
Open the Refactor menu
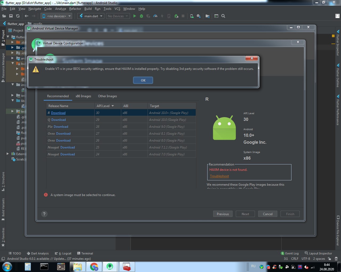tap(75, 9)
